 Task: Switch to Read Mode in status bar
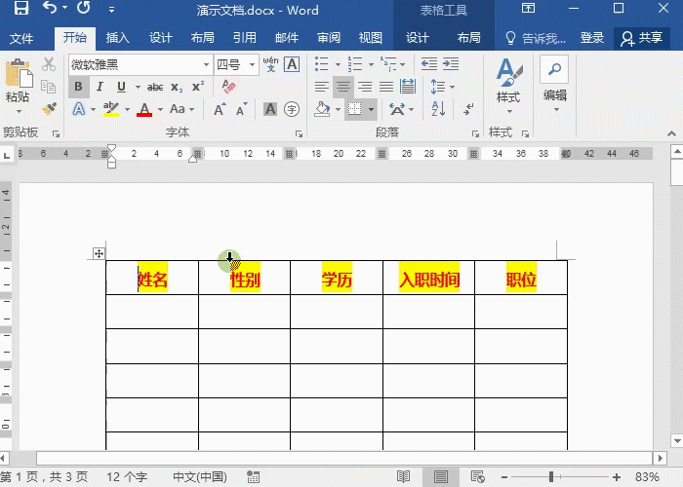(403, 476)
